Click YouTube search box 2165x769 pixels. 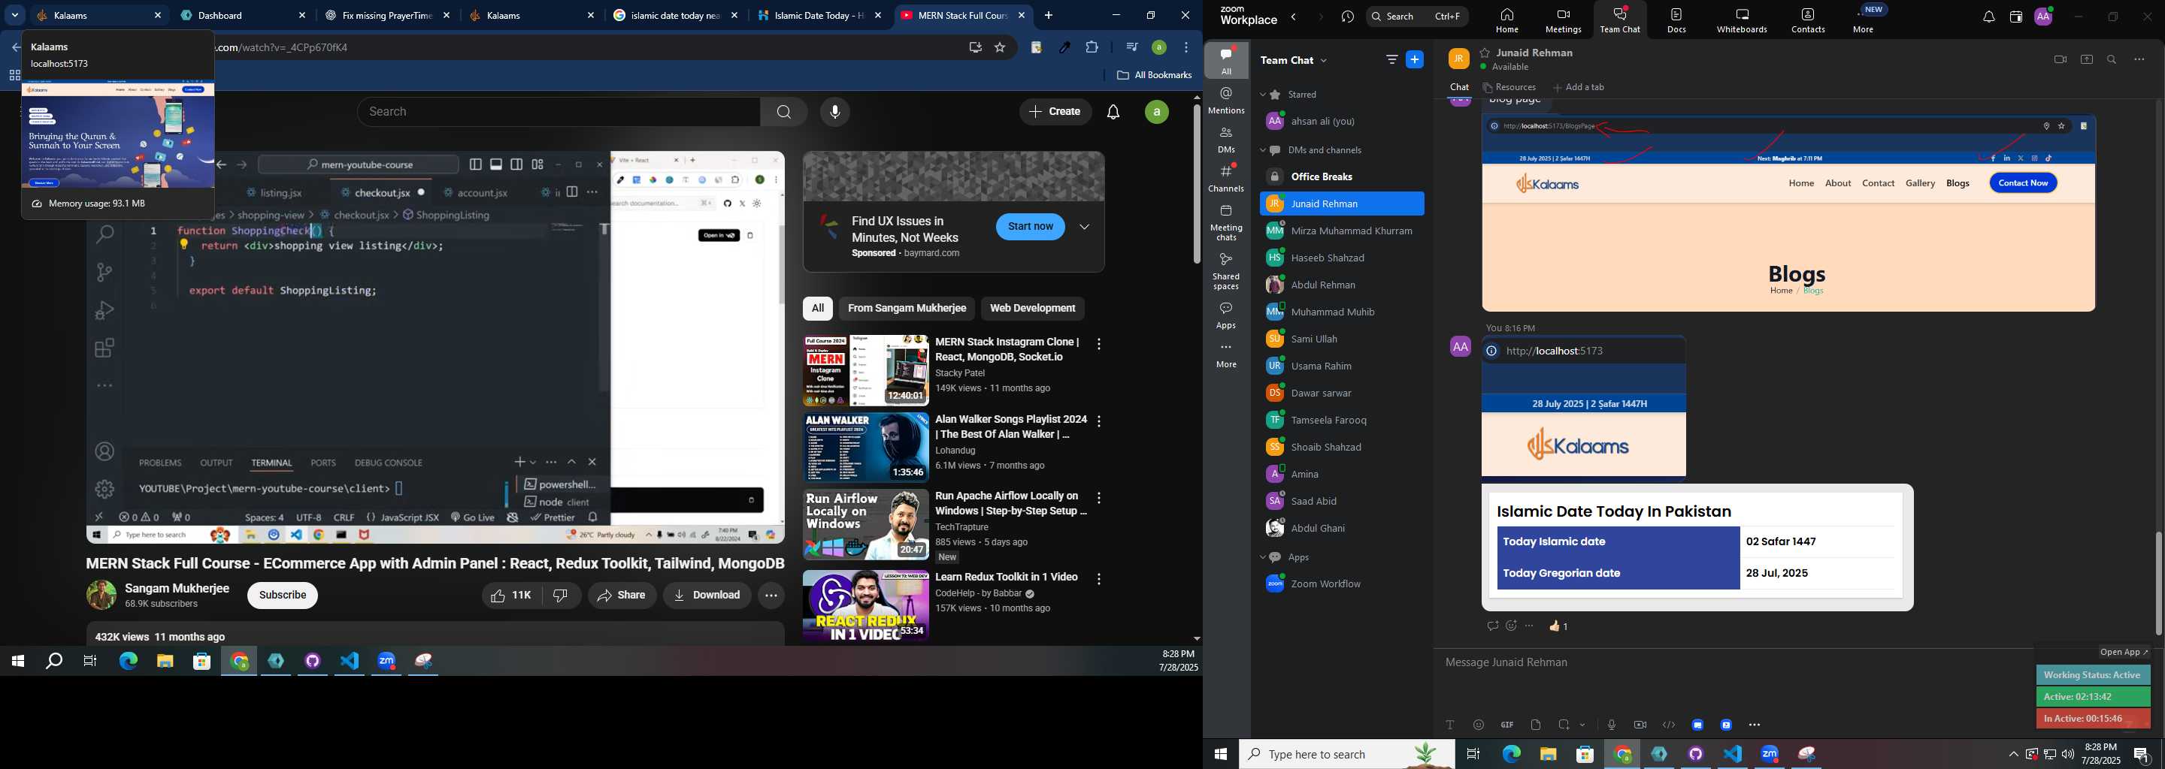(558, 112)
